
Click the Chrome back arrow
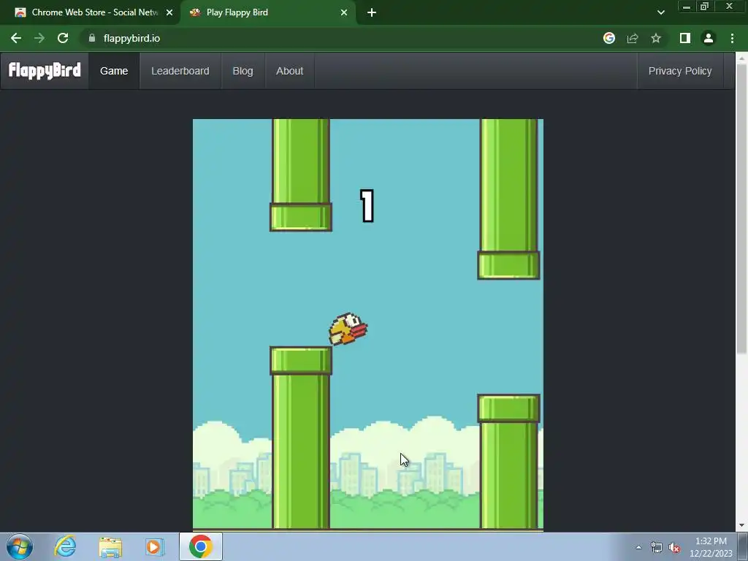pos(16,38)
